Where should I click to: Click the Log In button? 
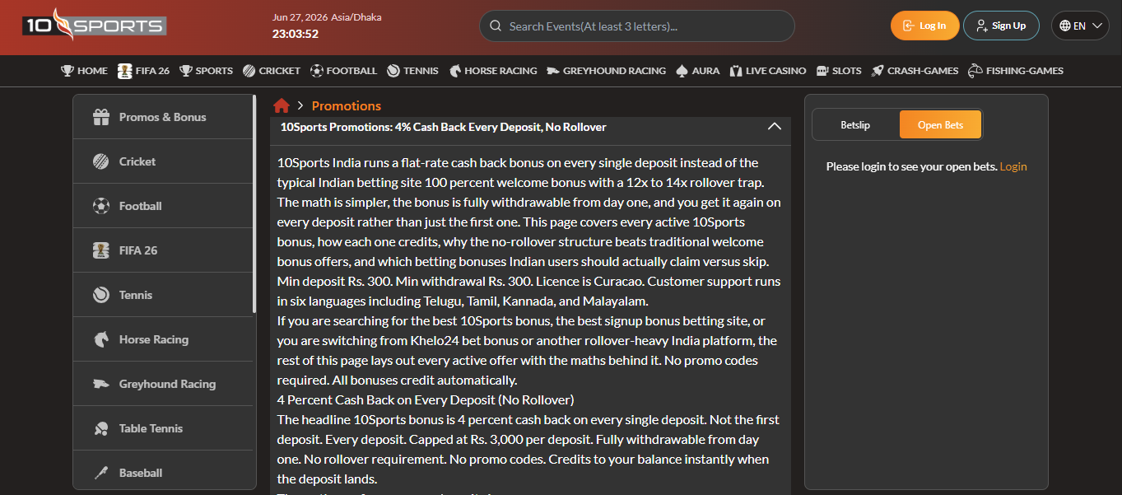tap(924, 26)
